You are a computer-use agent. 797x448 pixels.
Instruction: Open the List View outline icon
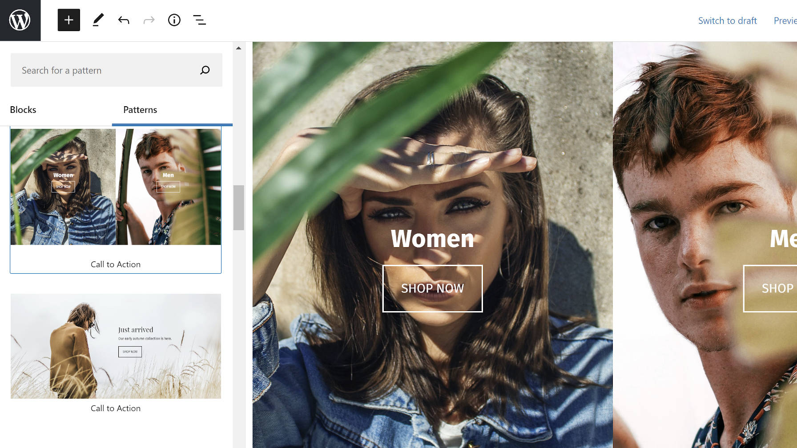200,20
